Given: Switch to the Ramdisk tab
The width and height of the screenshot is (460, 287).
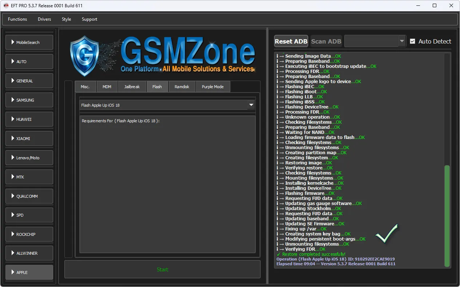Looking at the screenshot, I should pyautogui.click(x=182, y=87).
